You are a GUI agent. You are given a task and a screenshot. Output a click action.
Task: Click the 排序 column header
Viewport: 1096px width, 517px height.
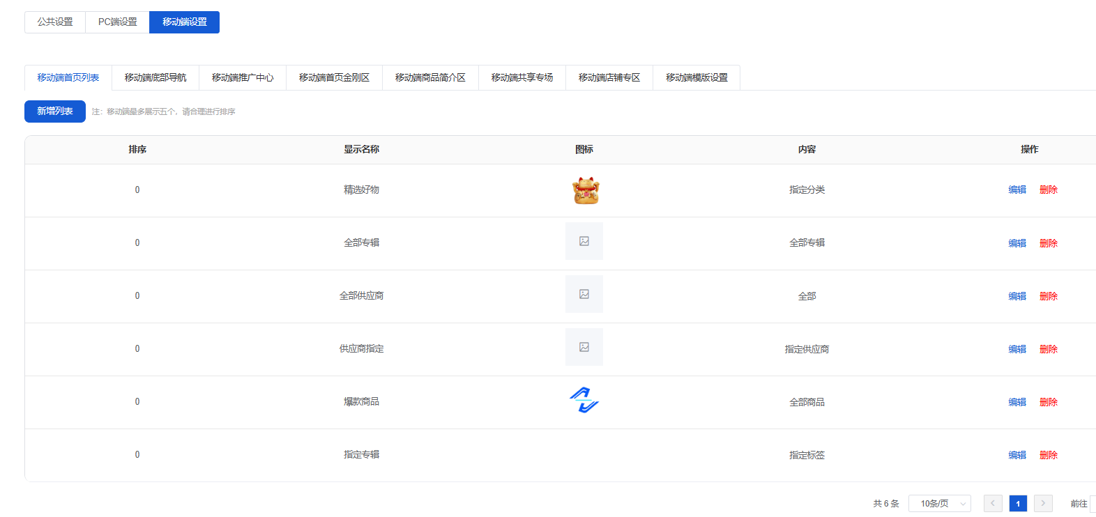coord(137,149)
